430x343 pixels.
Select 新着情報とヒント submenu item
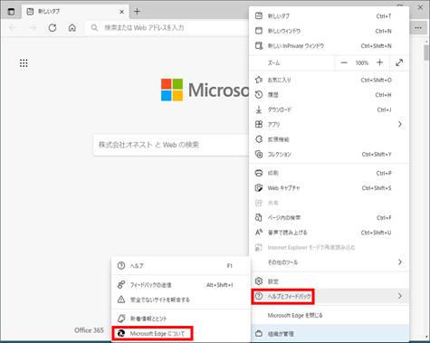coord(180,319)
